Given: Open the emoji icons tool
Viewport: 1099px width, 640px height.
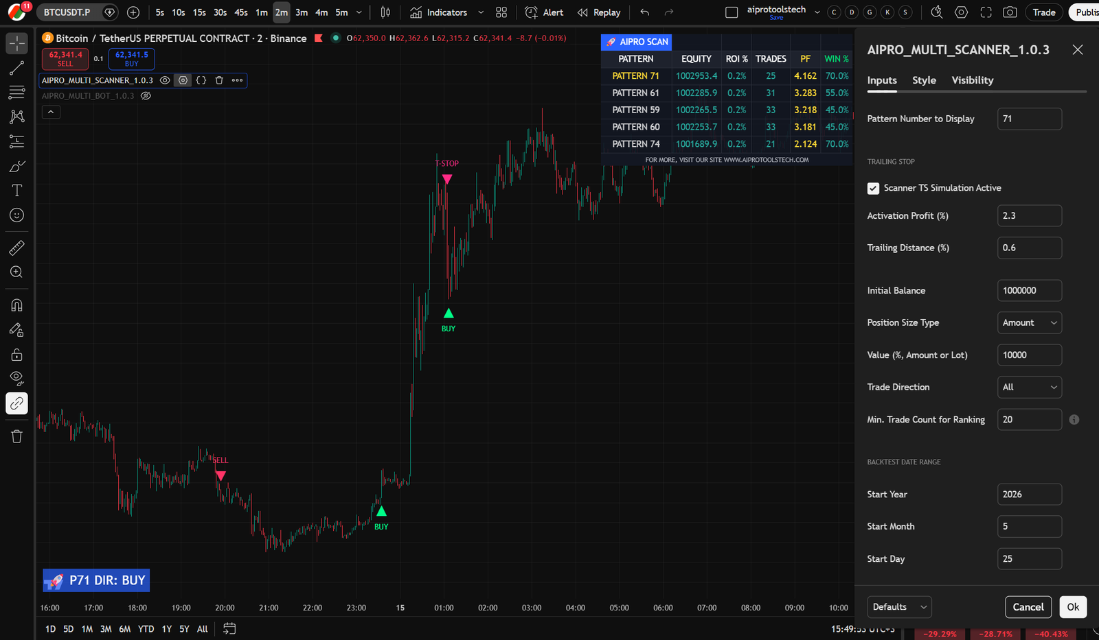Looking at the screenshot, I should click(x=17, y=215).
